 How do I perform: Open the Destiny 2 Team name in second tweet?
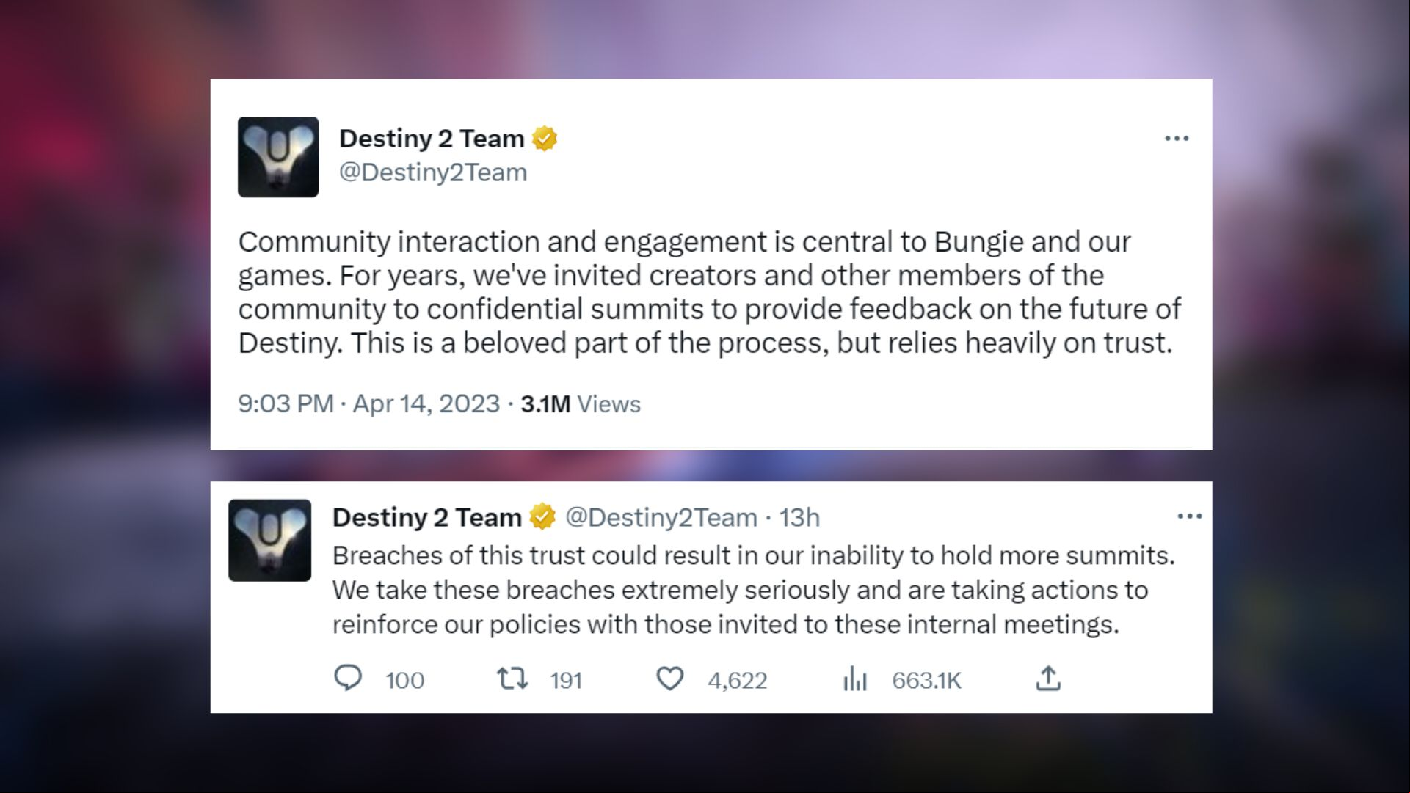pyautogui.click(x=426, y=517)
